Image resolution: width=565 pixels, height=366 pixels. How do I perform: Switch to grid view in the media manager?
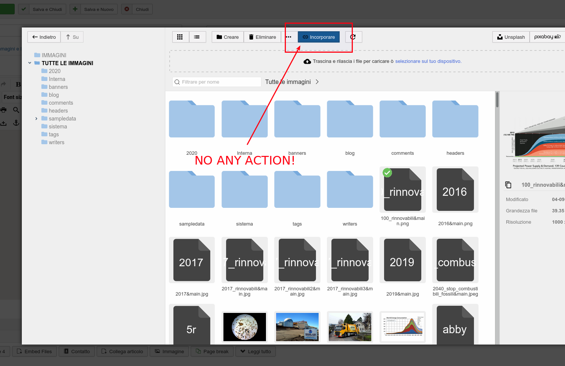[x=180, y=37]
